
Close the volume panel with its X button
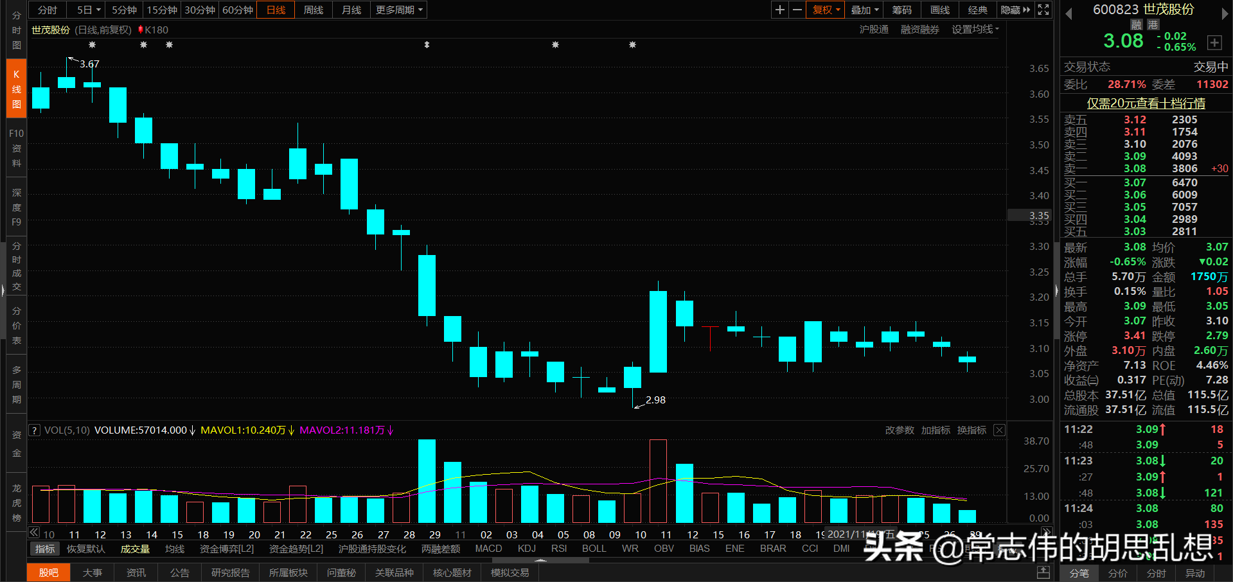click(998, 430)
